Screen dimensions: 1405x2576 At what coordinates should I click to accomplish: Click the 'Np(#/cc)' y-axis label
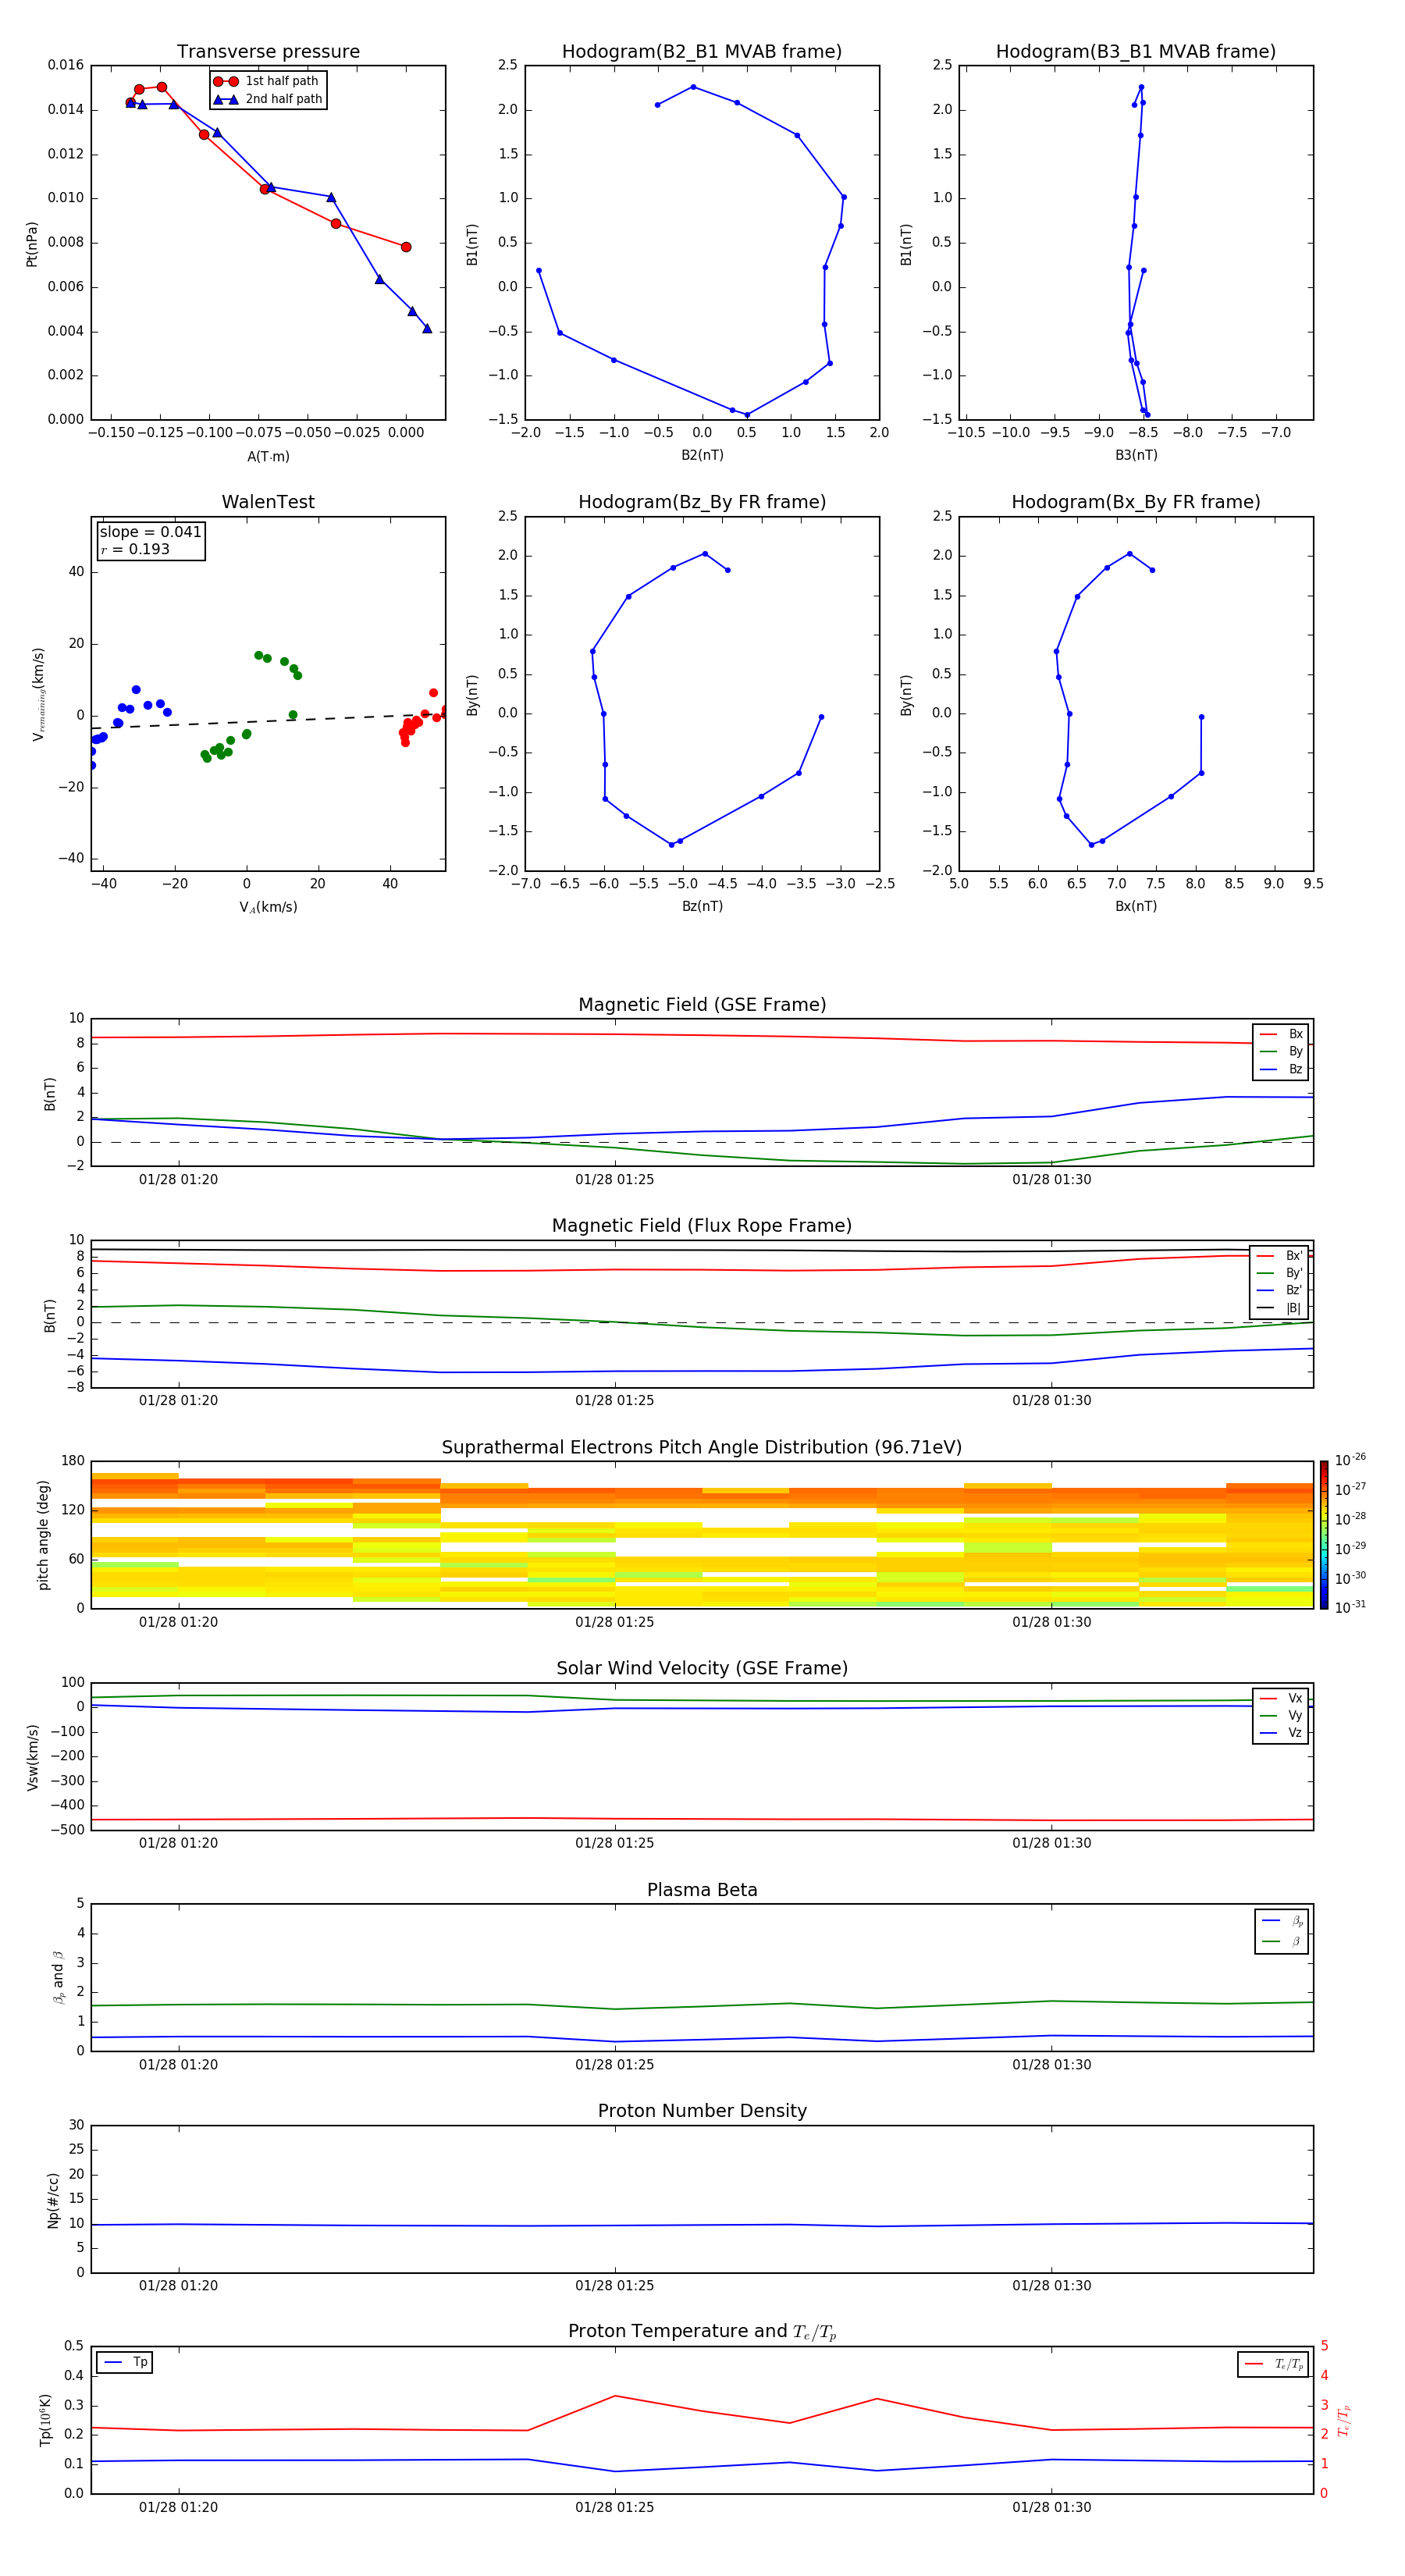(53, 2199)
